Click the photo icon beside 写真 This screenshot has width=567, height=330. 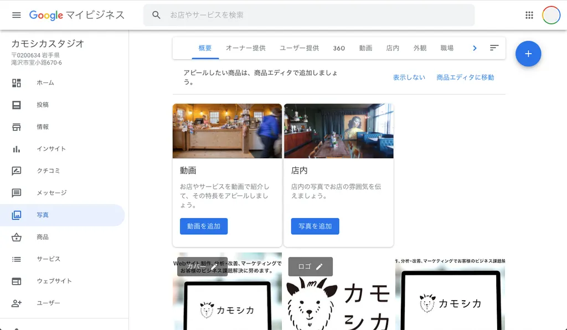click(x=16, y=215)
